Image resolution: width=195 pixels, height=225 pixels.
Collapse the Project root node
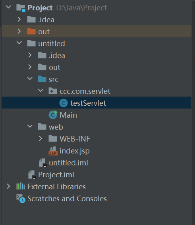(x=9, y=7)
